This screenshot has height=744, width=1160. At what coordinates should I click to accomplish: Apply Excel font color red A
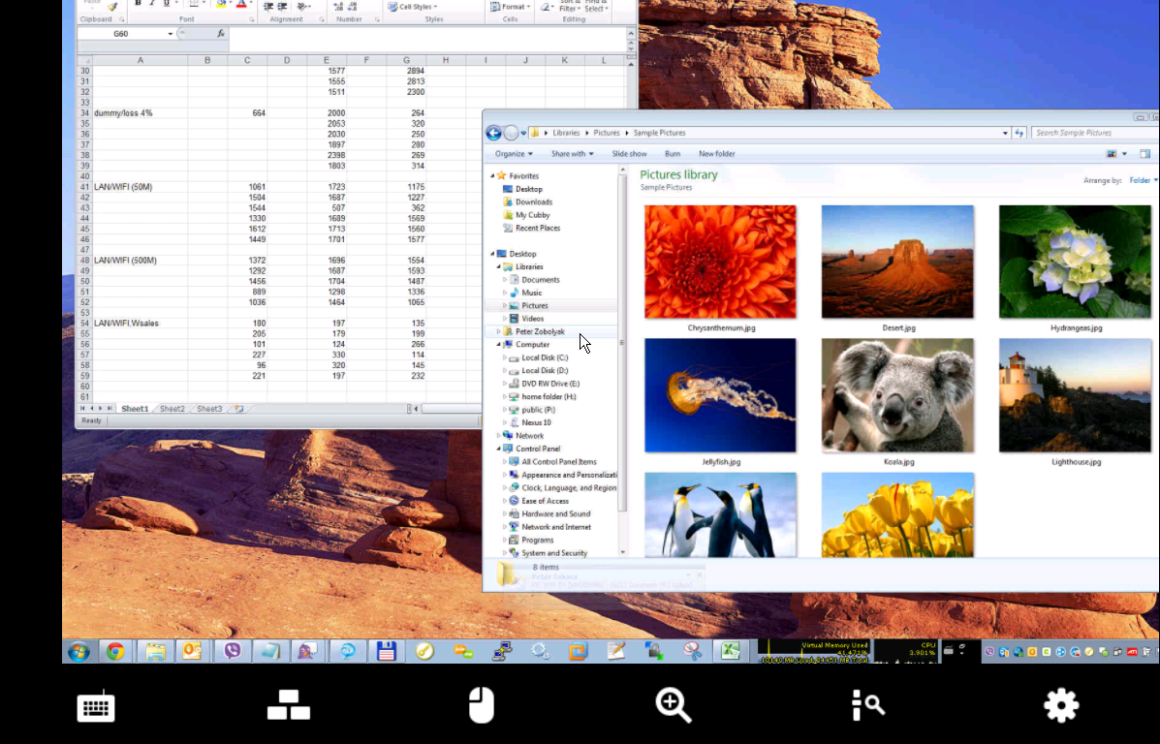(x=241, y=5)
